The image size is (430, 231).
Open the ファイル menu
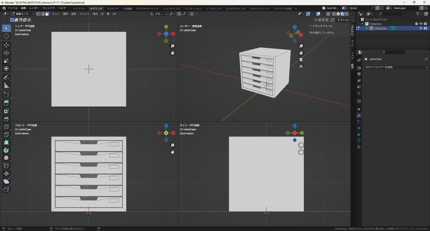click(13, 8)
